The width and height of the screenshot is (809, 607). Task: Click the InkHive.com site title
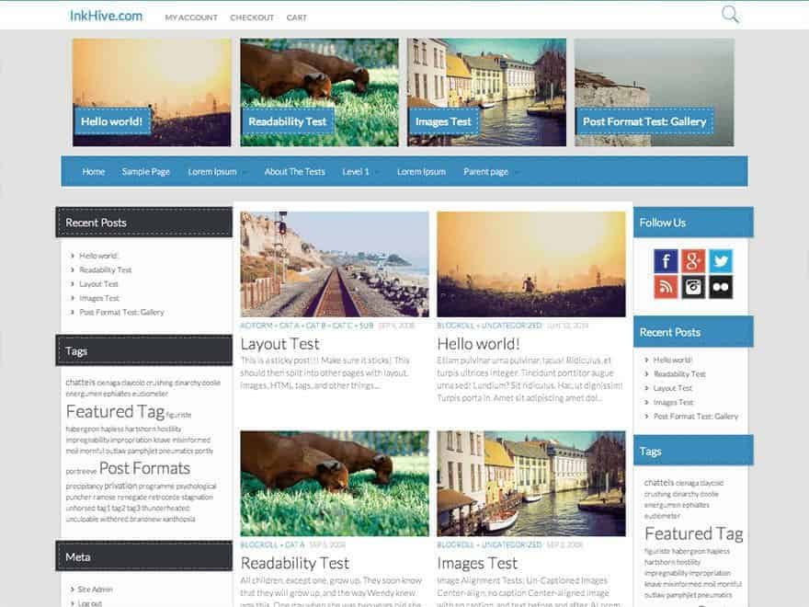coord(106,16)
